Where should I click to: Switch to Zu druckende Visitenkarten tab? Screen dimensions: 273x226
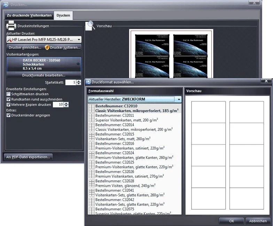[x=29, y=15]
